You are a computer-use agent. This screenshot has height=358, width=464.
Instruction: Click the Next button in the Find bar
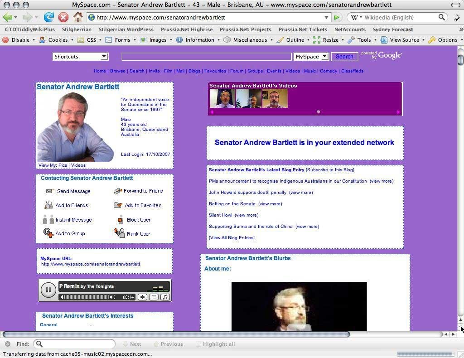pos(132,344)
